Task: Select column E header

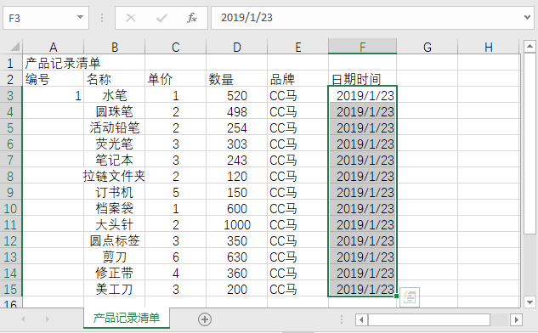Action: [297, 47]
